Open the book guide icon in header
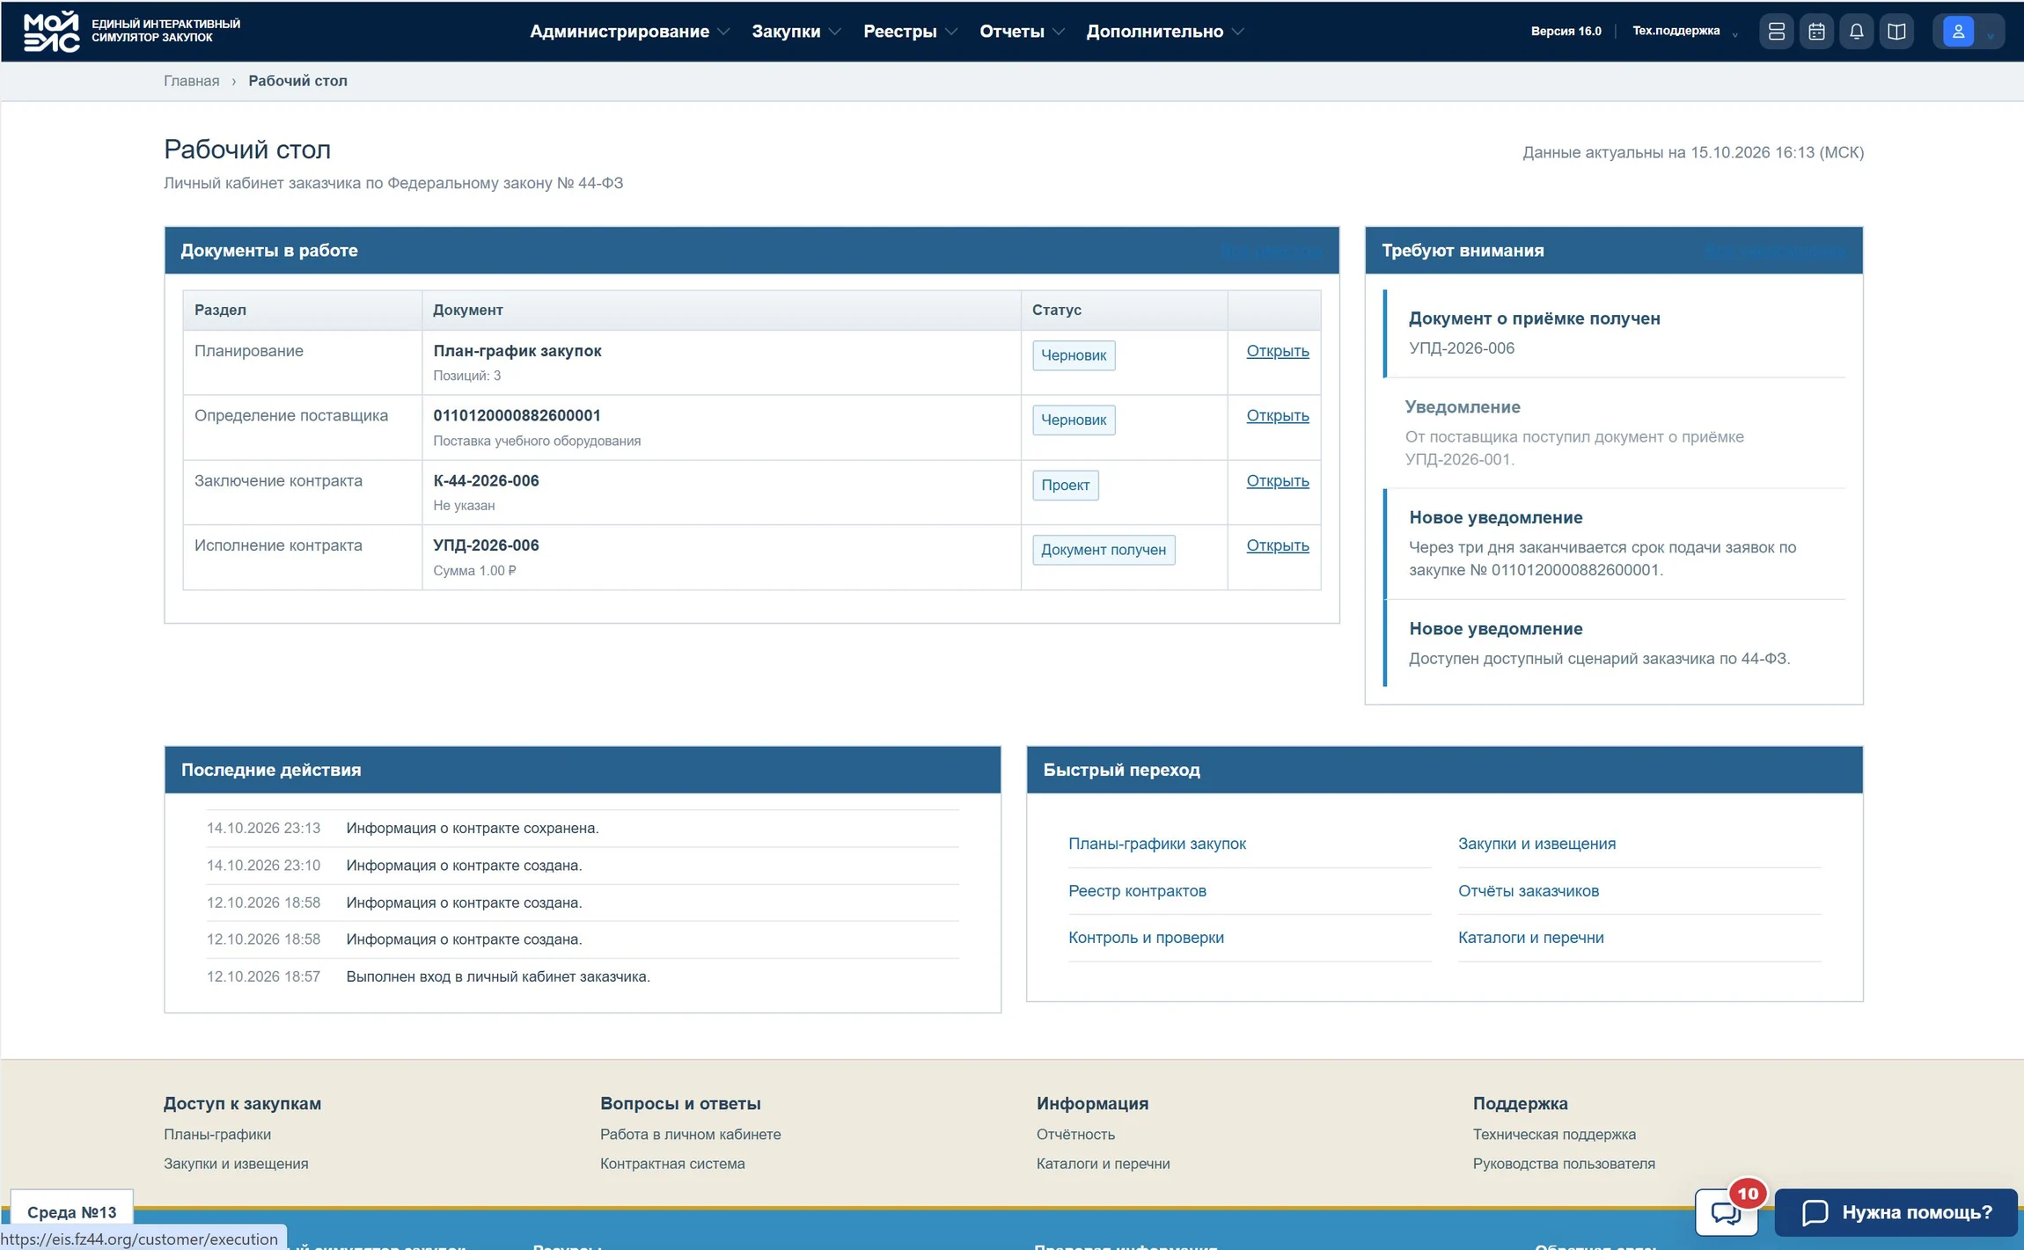This screenshot has width=2024, height=1250. (x=1896, y=32)
